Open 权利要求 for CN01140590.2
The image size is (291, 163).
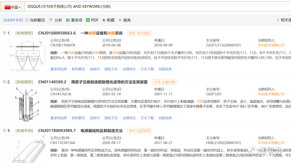[x=78, y=118]
